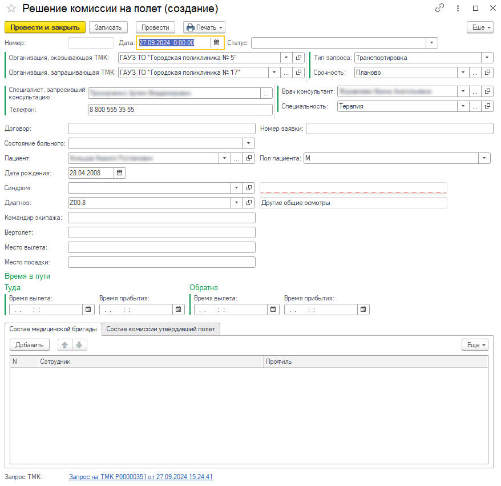Open calendar picker for Дата field
Viewport: 501px width, 486px height.
point(216,42)
